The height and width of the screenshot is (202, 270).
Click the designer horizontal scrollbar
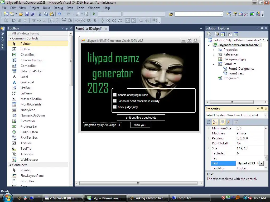138,183
